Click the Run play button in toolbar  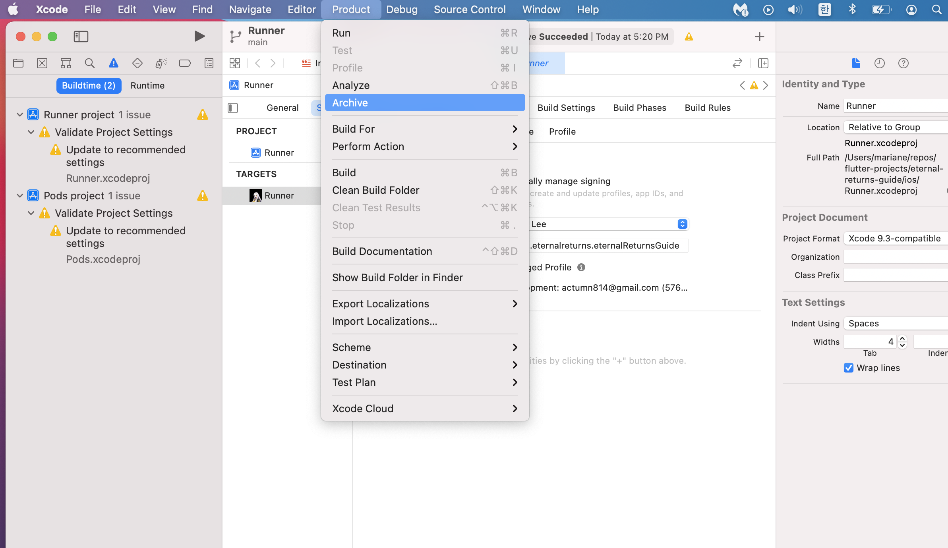tap(199, 37)
